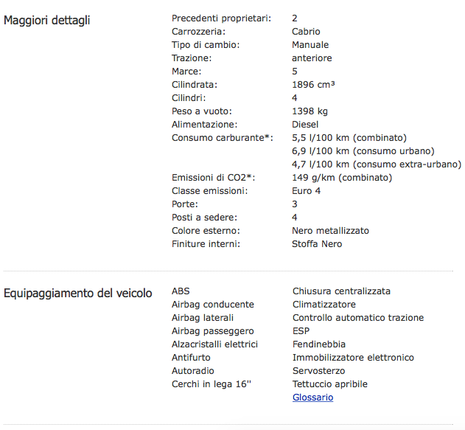Click the Stoffa Nero interior value
Image resolution: width=465 pixels, height=430 pixels.
click(317, 243)
